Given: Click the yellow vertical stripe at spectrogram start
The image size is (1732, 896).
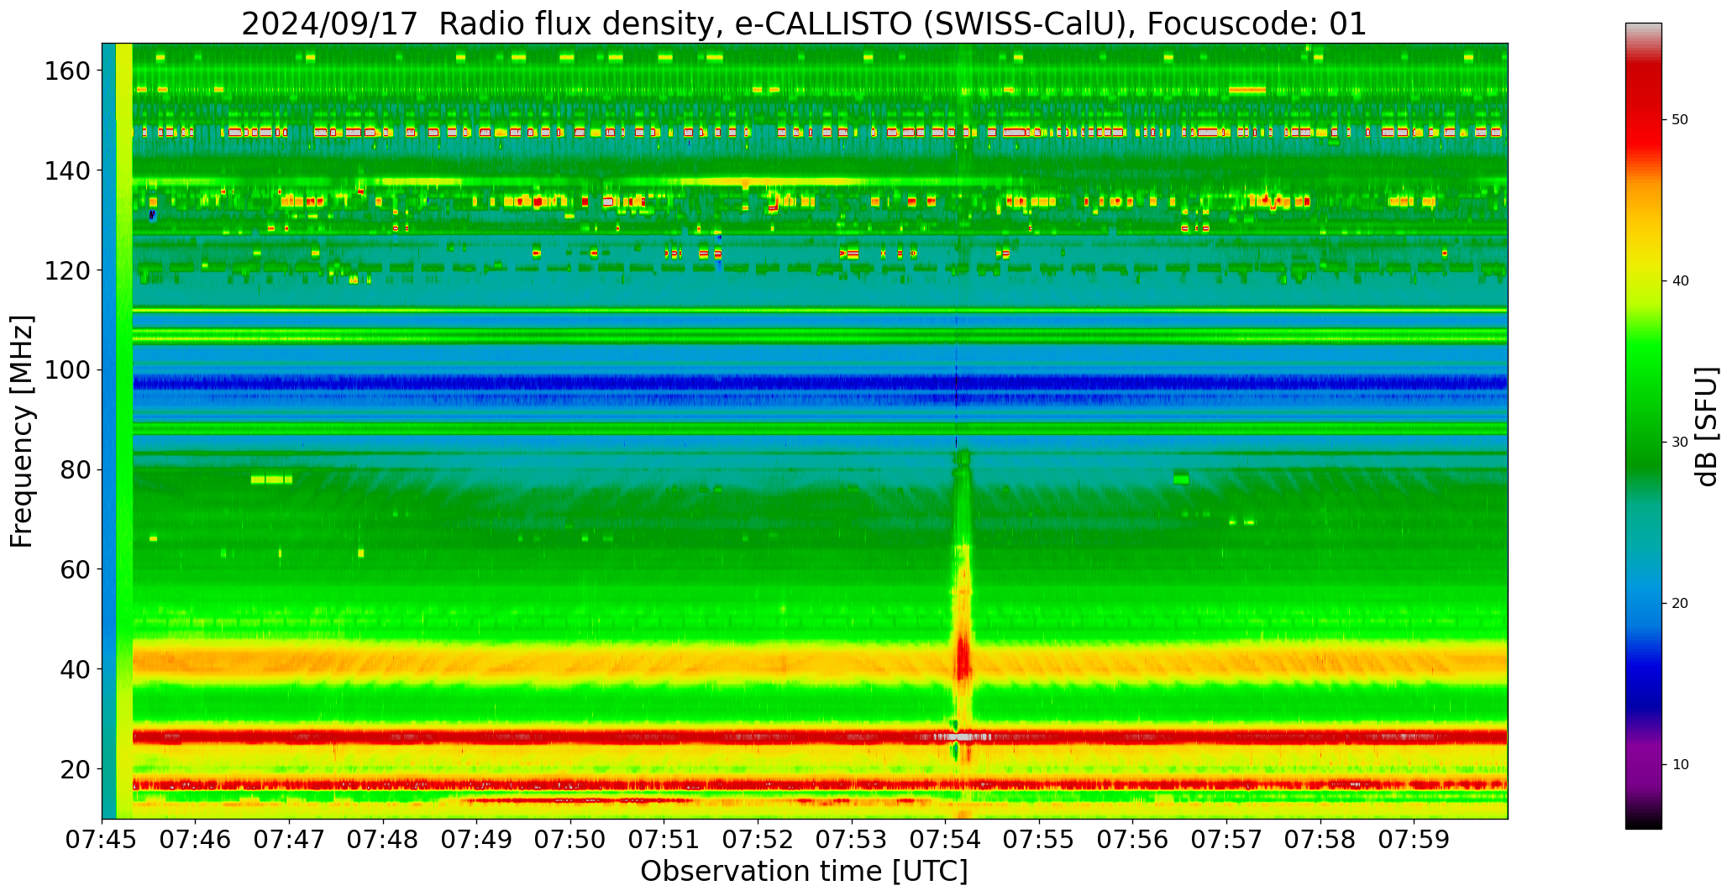Looking at the screenshot, I should click(x=124, y=431).
